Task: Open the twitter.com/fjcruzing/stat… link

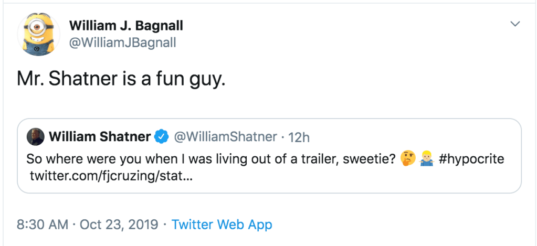Action: [111, 176]
